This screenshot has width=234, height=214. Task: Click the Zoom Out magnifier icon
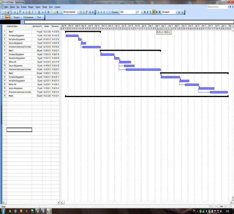tap(84, 12)
